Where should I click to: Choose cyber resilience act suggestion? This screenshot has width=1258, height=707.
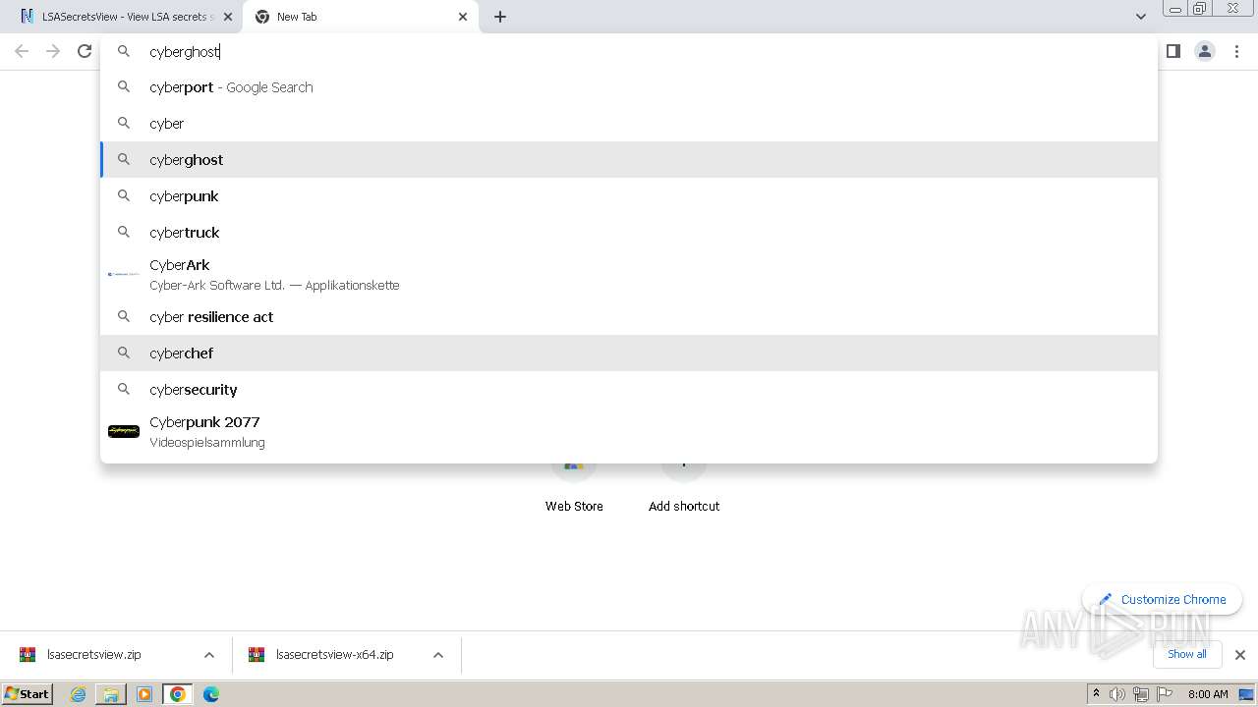point(629,317)
